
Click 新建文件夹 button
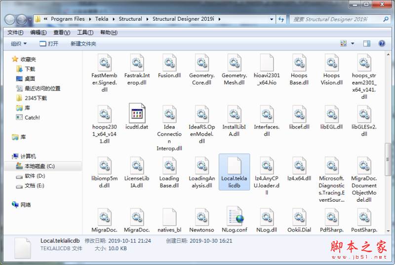point(83,44)
